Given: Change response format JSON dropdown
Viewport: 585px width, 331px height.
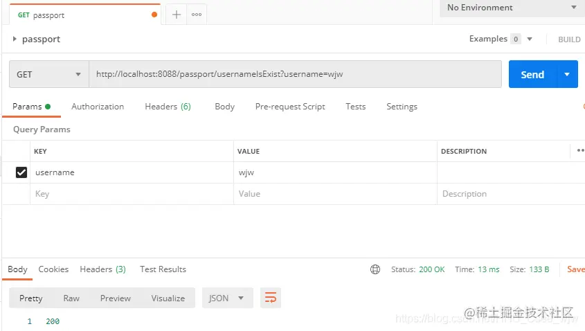Looking at the screenshot, I should 227,298.
